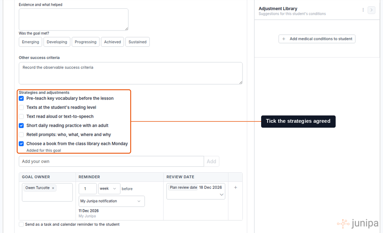Collapse the Adjustment Library panel with chevron
Viewport: 383px width, 233px height.
371,10
